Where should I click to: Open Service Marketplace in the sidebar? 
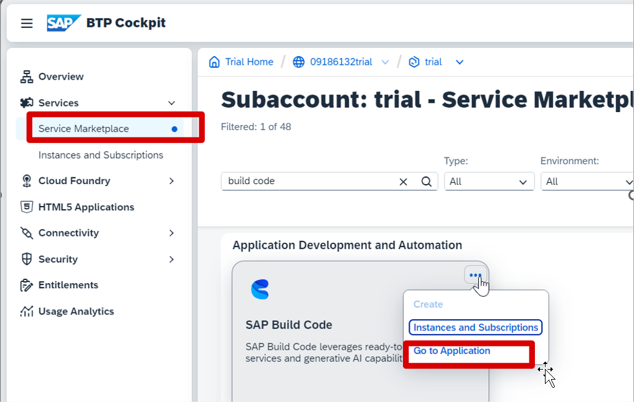coord(100,129)
